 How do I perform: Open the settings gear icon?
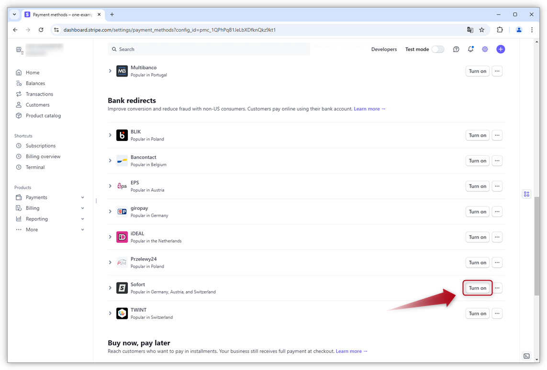point(485,49)
